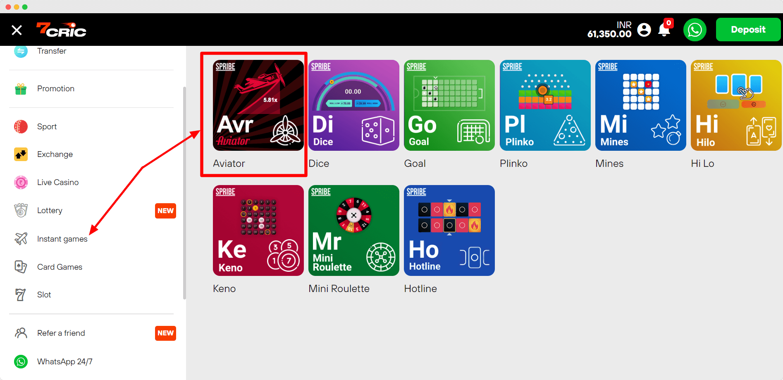Launch the Hotline game thumbnail

pyautogui.click(x=449, y=230)
